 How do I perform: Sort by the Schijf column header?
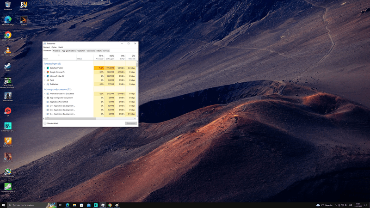pos(120,57)
